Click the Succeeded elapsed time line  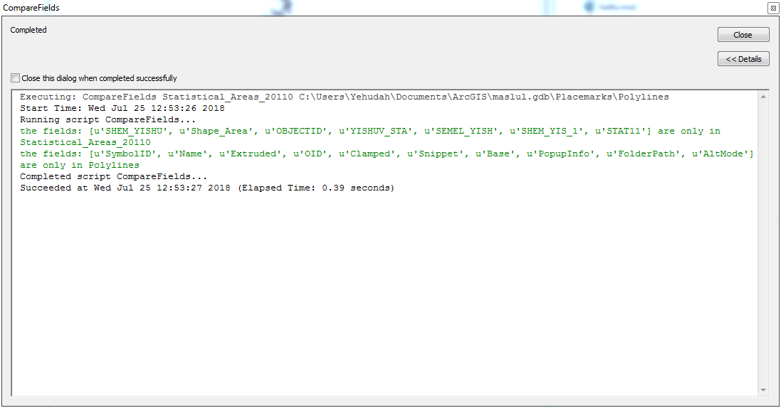point(206,188)
